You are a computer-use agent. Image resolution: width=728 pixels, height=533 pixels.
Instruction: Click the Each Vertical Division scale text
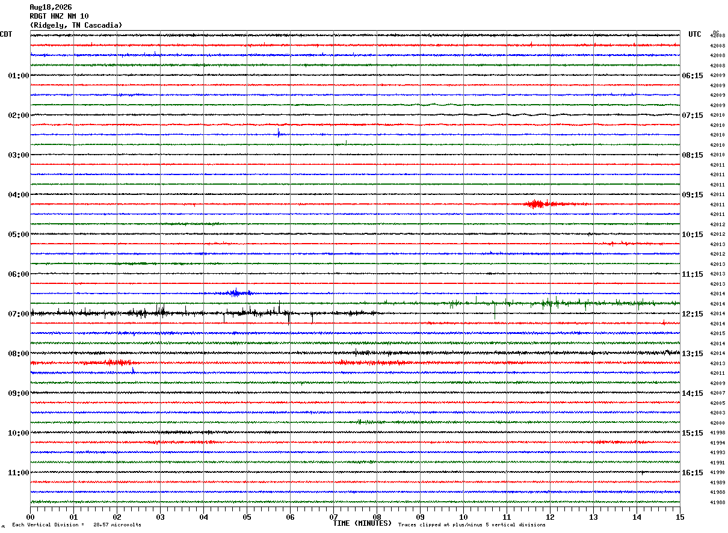pyautogui.click(x=76, y=525)
